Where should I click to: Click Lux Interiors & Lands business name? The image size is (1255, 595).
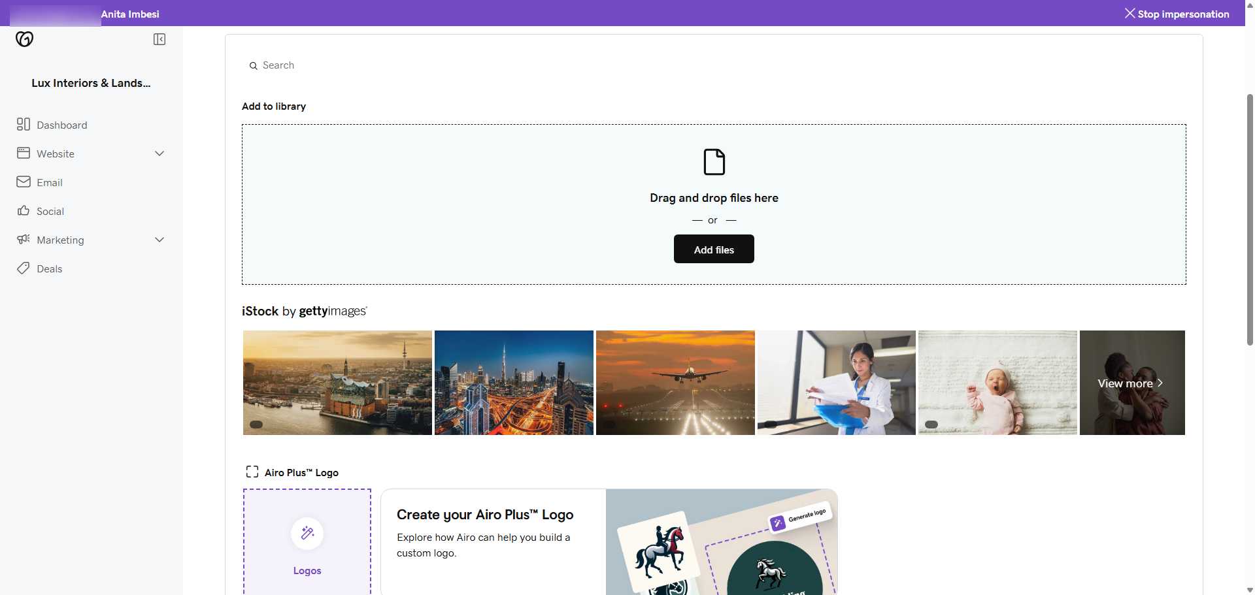point(91,83)
